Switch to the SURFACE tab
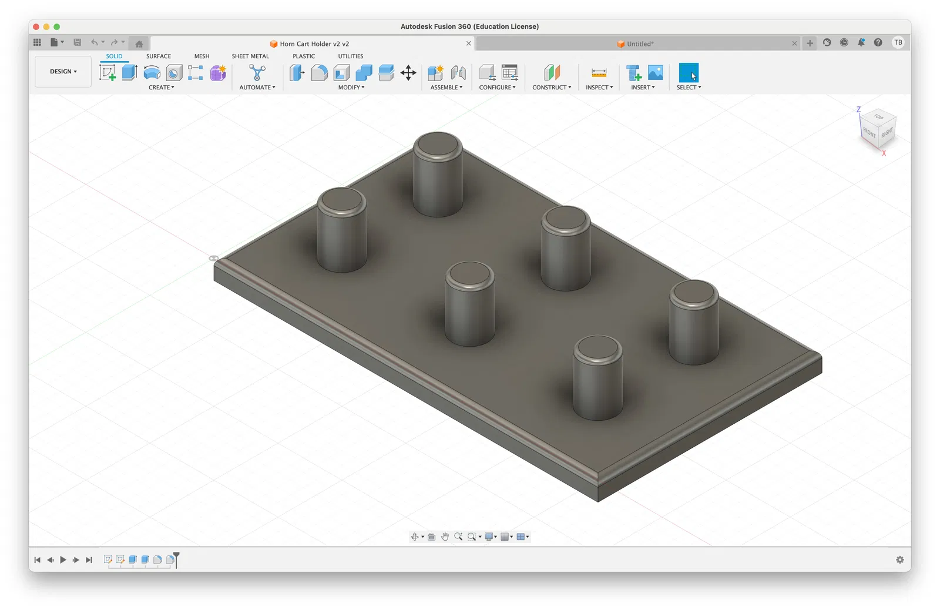The image size is (940, 610). point(159,56)
